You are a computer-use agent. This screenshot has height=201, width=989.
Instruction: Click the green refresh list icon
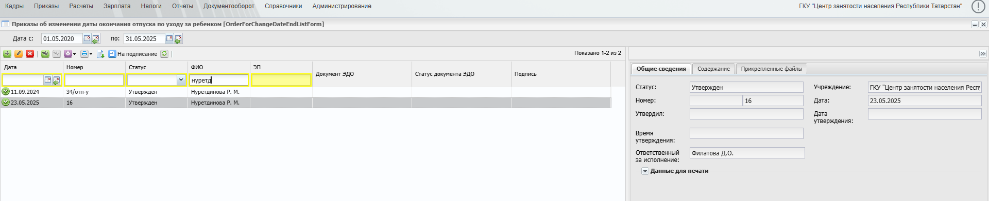[164, 54]
